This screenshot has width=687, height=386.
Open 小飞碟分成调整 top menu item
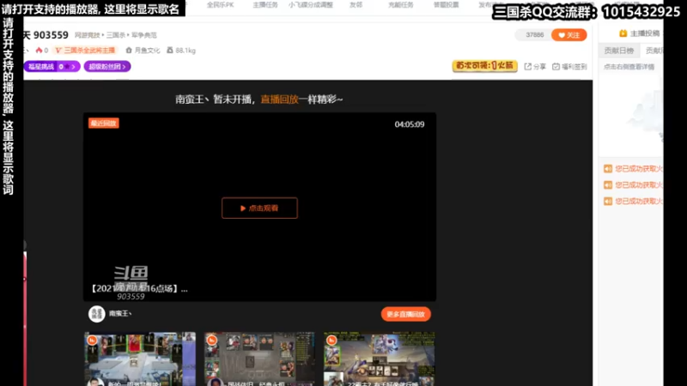[x=311, y=5]
